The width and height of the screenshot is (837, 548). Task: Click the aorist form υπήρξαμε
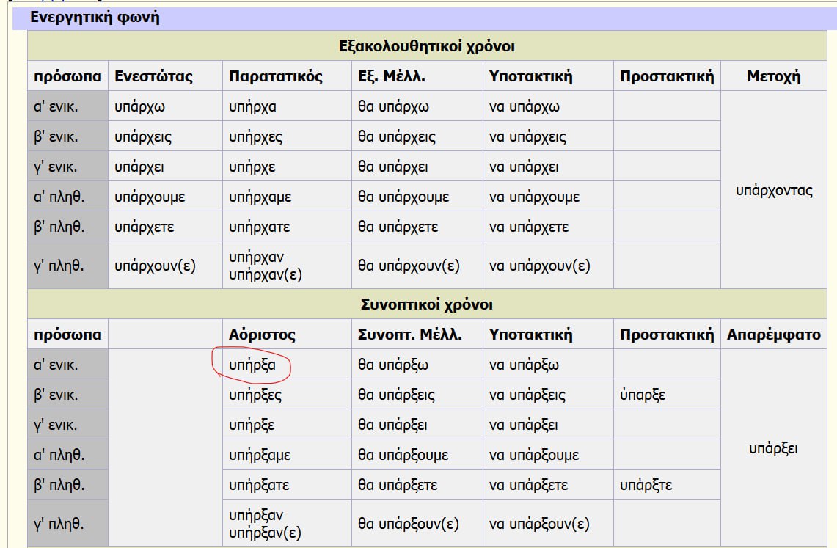pos(260,455)
